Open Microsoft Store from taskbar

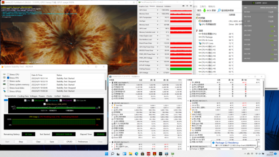coord(142,154)
